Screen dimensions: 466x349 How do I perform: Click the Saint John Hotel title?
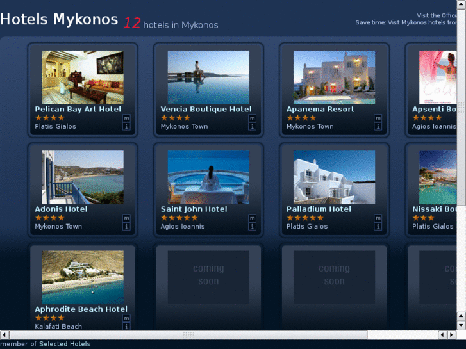(194, 209)
